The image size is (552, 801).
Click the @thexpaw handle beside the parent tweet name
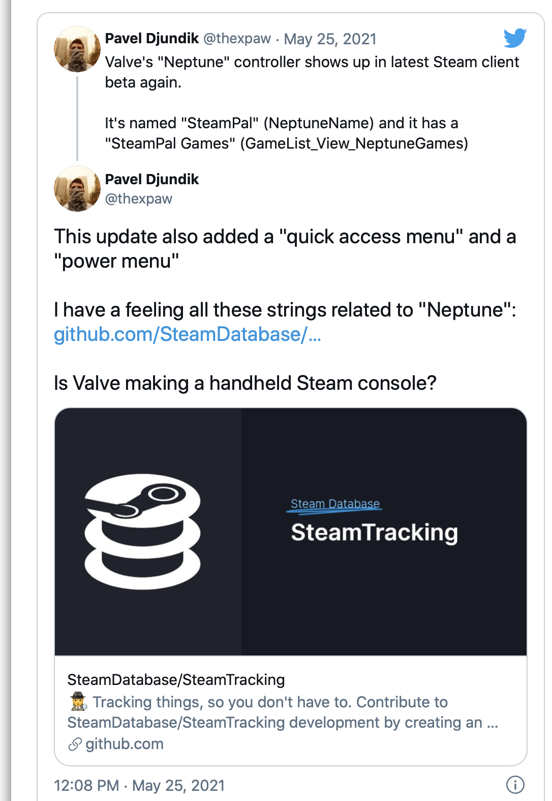[x=237, y=39]
